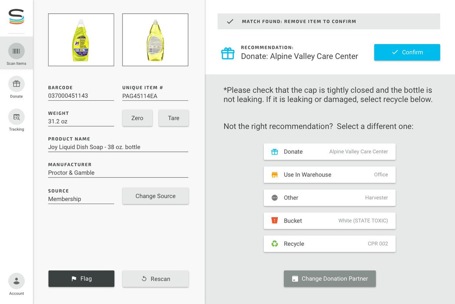The image size is (455, 304).
Task: Click the Match Found banner text
Action: [299, 22]
